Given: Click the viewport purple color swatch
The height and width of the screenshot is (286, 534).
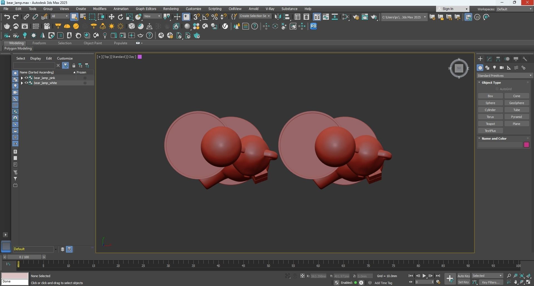Looking at the screenshot, I should click(140, 57).
